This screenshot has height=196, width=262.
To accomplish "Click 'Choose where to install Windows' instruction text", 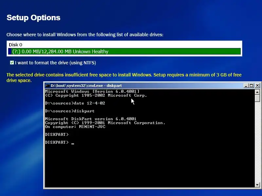I will point(85,35).
